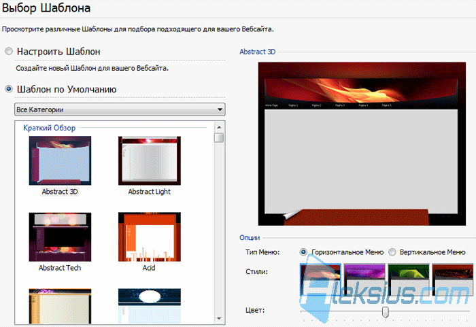Select the Abstract 3D template thumbnail
476x327 pixels.
[60, 160]
